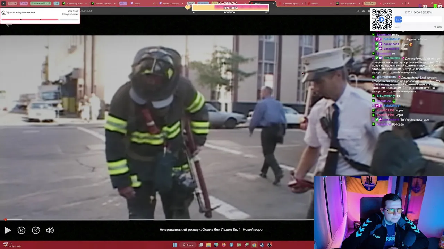Open the Документал і історії tab group
The image size is (444, 249).
41,3
